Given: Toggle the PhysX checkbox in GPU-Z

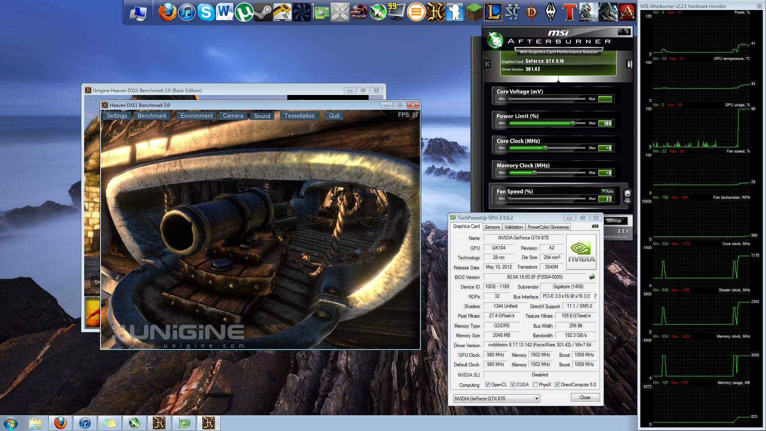Looking at the screenshot, I should [x=535, y=385].
